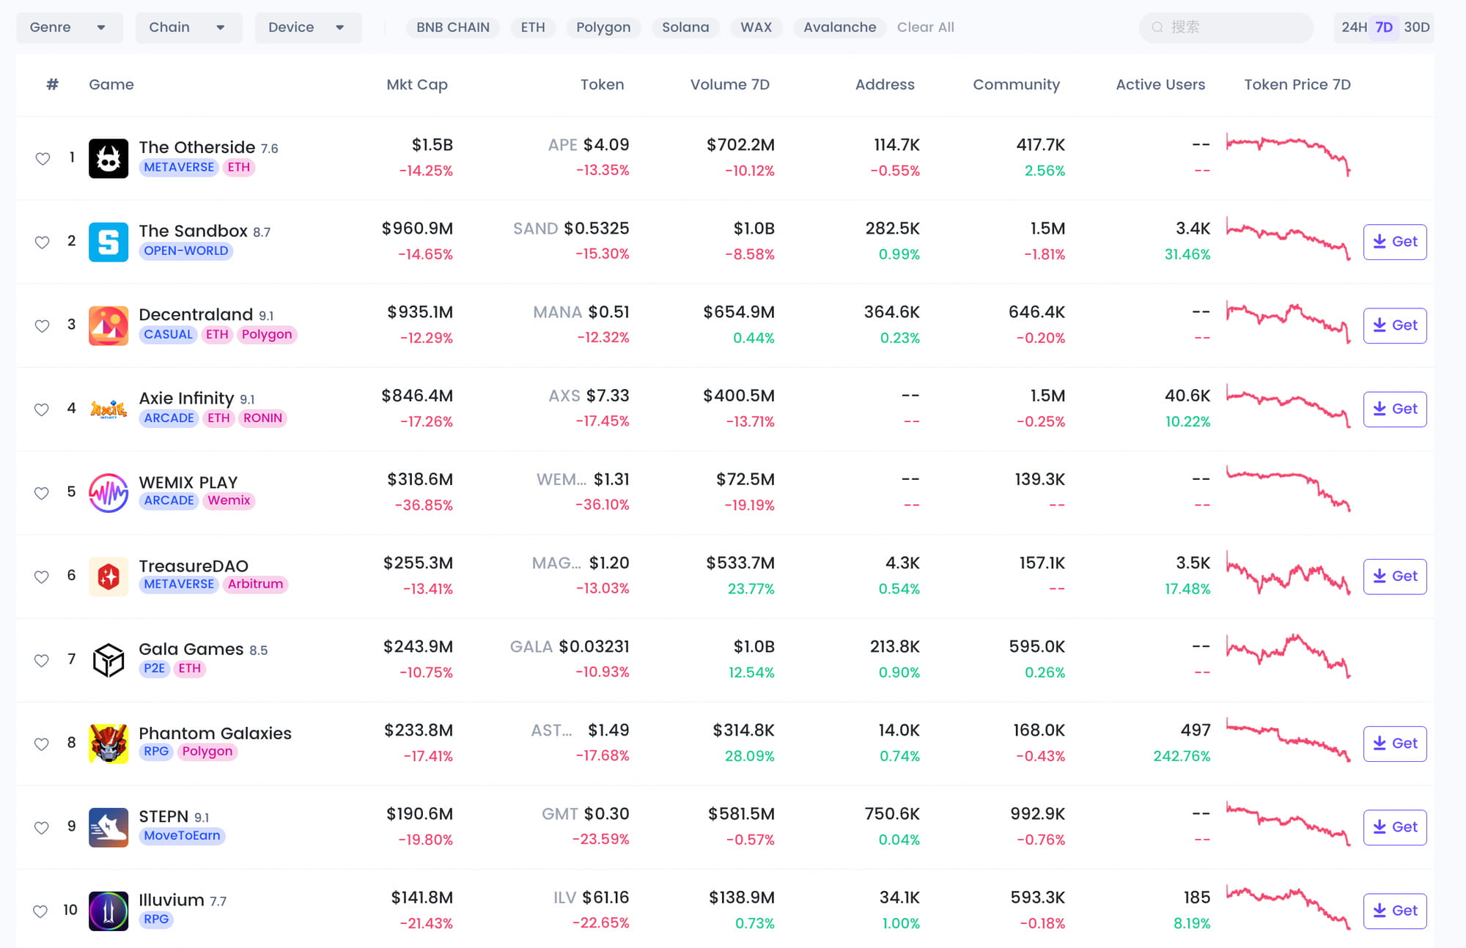The height and width of the screenshot is (948, 1466).
Task: Favorite TreasureDAO with heart icon
Action: [x=43, y=577]
